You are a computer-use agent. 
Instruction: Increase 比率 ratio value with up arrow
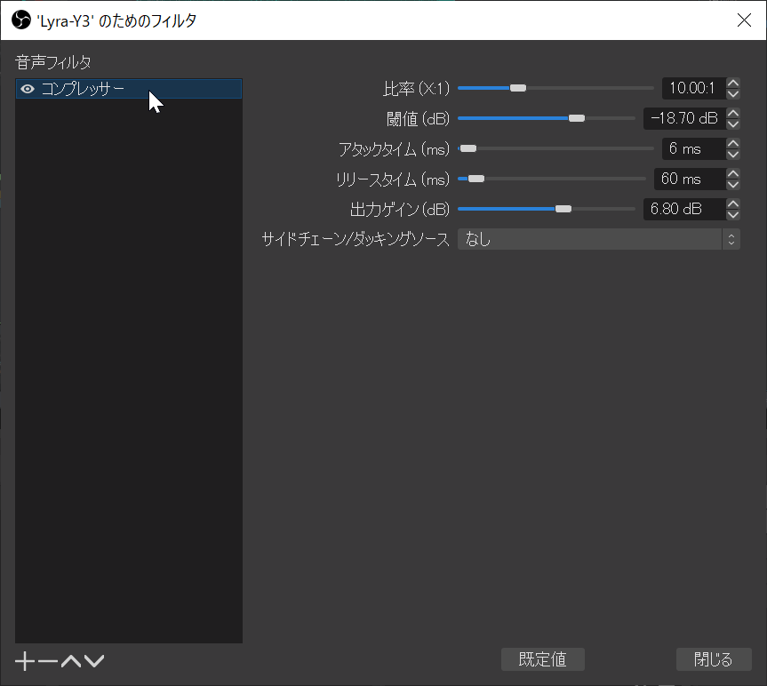point(732,84)
